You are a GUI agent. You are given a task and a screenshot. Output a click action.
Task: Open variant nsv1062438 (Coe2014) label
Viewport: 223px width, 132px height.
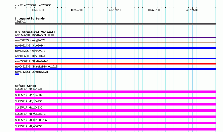coord(30,45)
